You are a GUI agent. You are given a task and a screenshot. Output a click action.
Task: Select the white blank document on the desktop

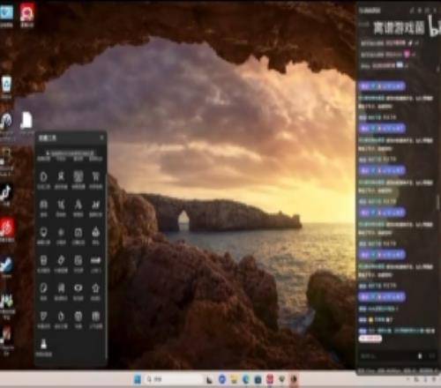(x=26, y=121)
